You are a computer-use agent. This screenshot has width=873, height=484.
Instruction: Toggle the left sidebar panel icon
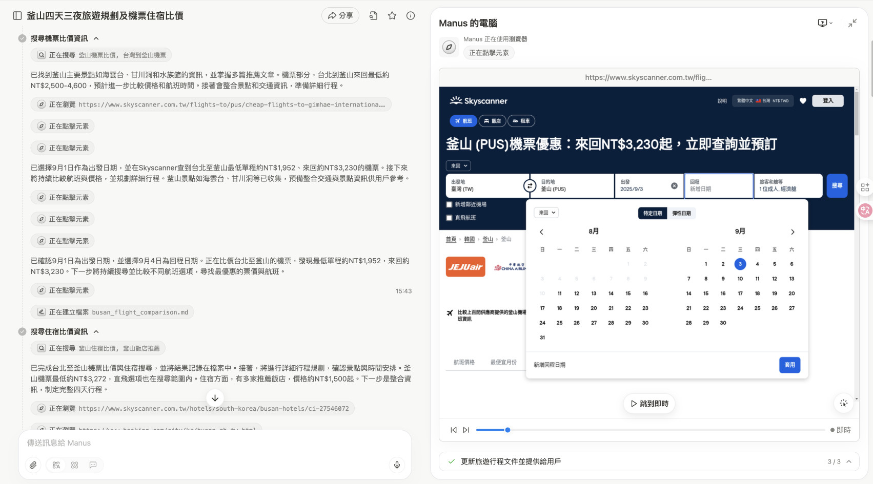17,16
